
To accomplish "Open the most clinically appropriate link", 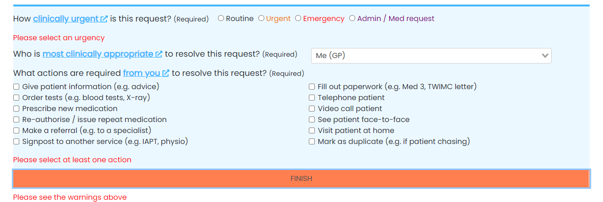I will (x=98, y=54).
